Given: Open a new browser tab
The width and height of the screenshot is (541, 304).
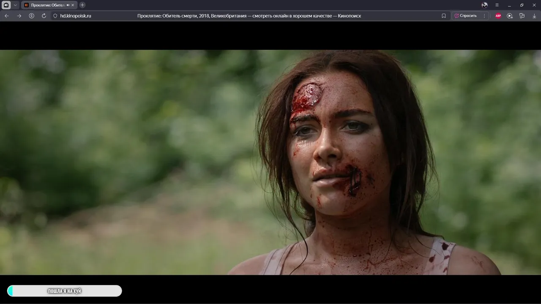Looking at the screenshot, I should 82,5.
